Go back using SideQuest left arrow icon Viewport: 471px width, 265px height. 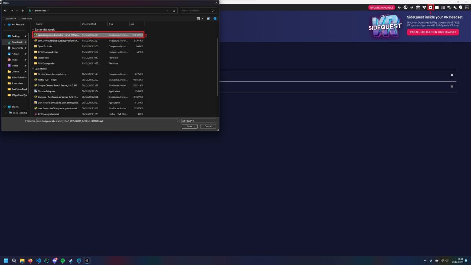click(399, 7)
